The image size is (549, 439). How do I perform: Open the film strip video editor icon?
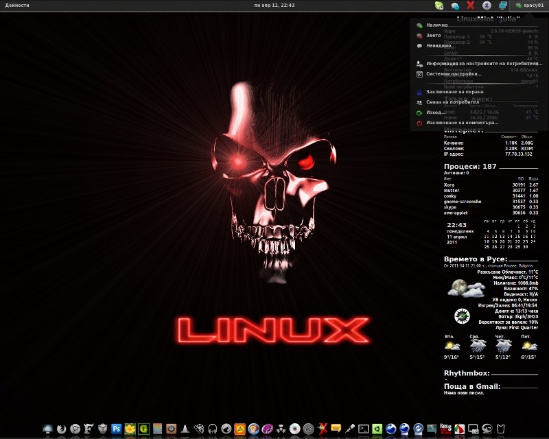pyautogui.click(x=157, y=429)
